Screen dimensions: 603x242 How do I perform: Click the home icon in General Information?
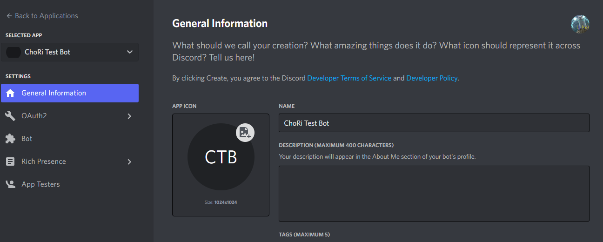coord(10,93)
